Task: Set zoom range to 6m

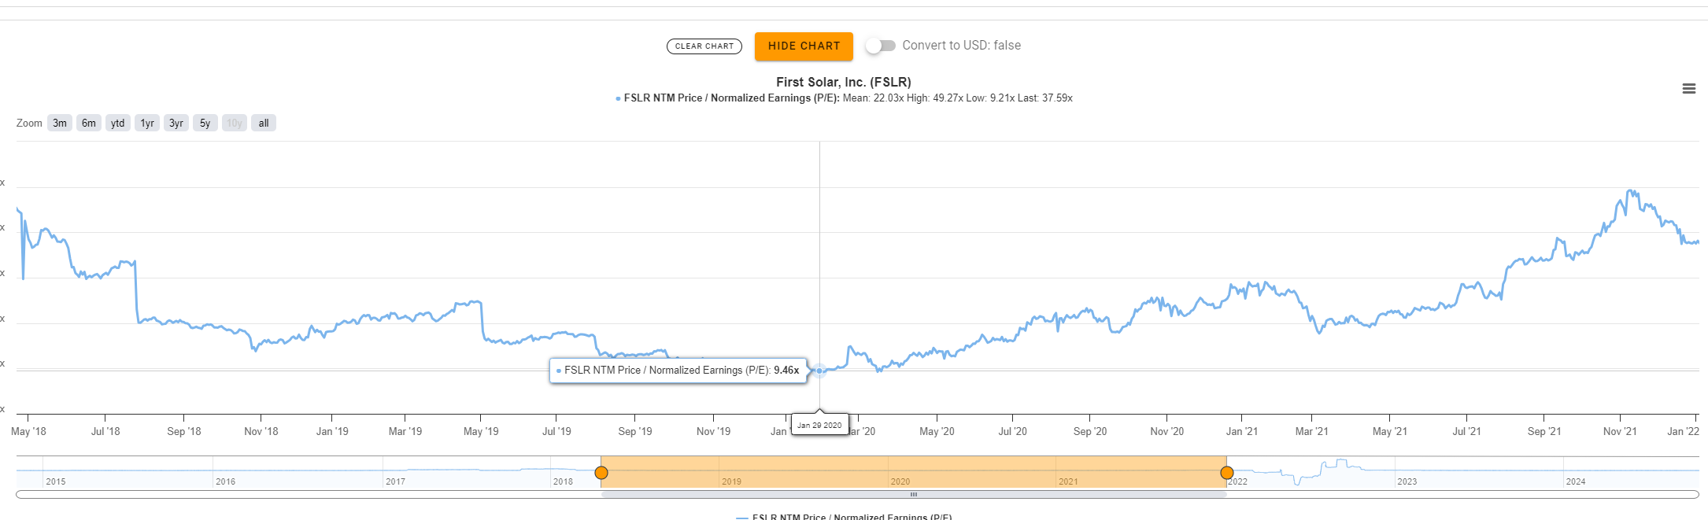Action: 89,123
